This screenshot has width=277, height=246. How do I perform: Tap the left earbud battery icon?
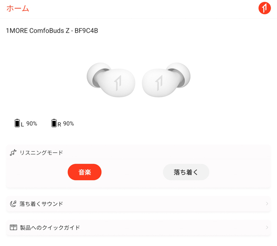17,123
